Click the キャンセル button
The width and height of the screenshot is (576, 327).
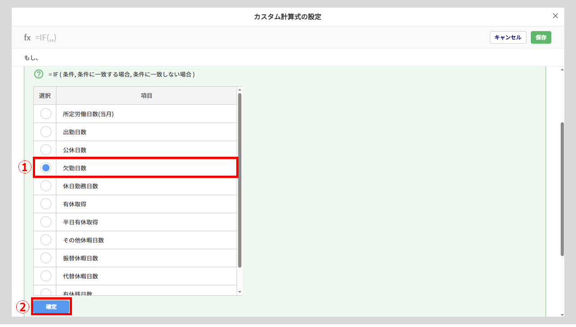pos(508,37)
